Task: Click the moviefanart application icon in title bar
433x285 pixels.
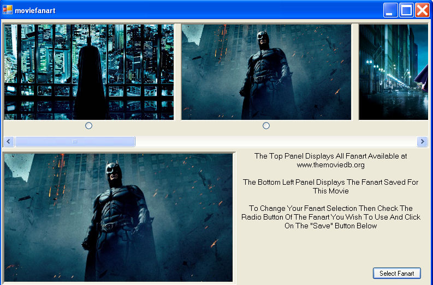Action: (8, 10)
